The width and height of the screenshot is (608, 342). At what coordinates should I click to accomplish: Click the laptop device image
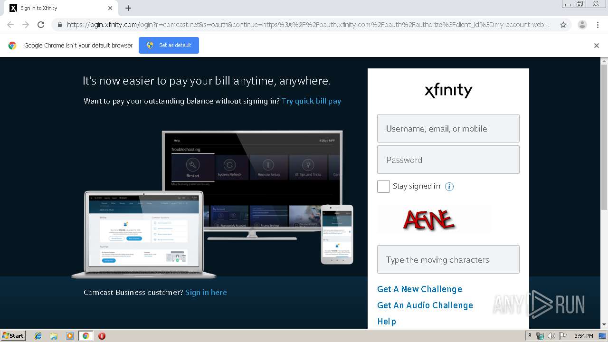(144, 235)
